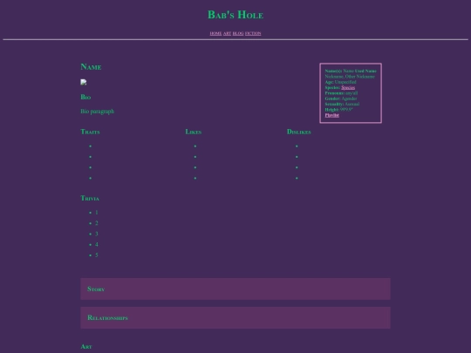Viewport: 471px width, 353px height.
Task: Open the Playlist link in info box
Action: [x=332, y=115]
